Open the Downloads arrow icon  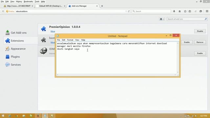click(x=174, y=11)
